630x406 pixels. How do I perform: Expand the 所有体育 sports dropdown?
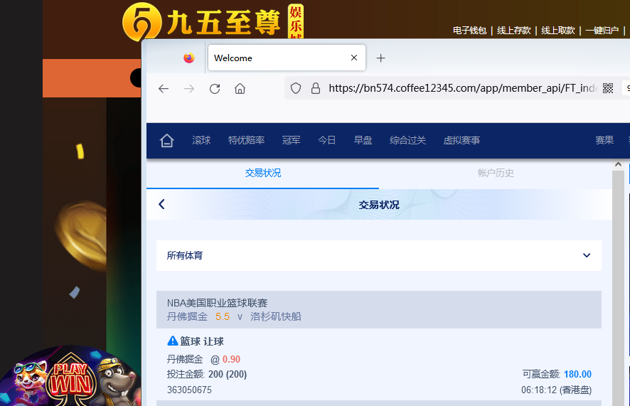coord(587,255)
